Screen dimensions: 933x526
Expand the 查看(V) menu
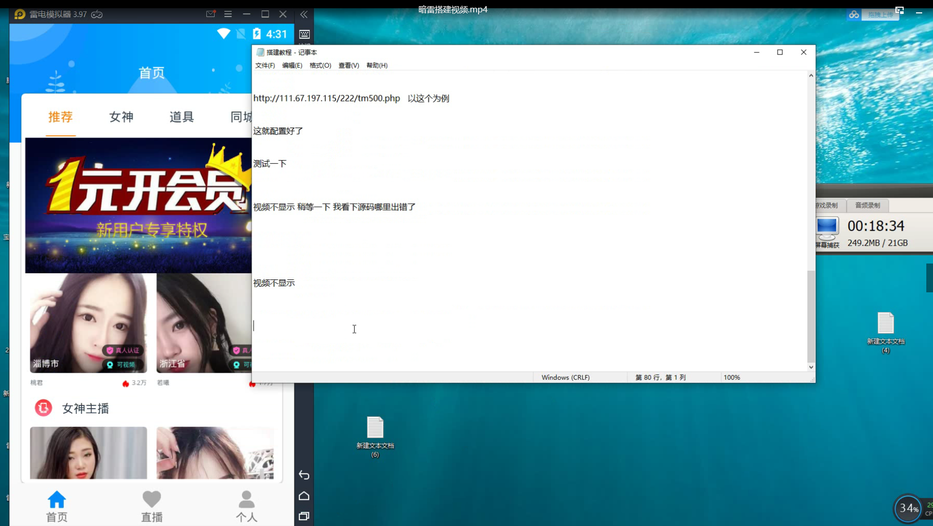(348, 65)
